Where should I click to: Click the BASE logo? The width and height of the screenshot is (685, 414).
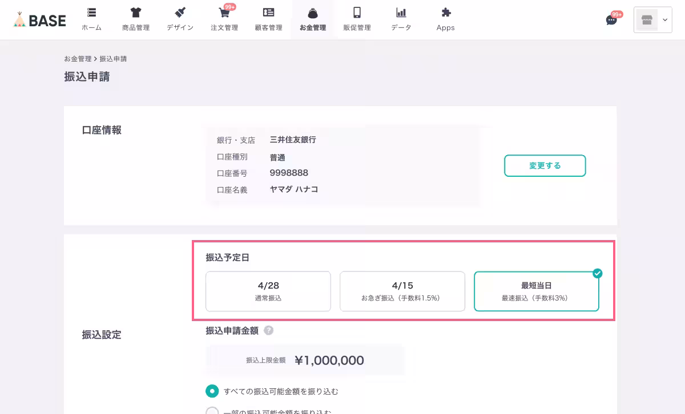pyautogui.click(x=38, y=19)
